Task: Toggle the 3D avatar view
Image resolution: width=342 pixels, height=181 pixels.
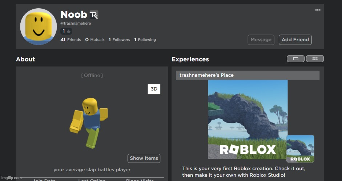Action: [154, 89]
